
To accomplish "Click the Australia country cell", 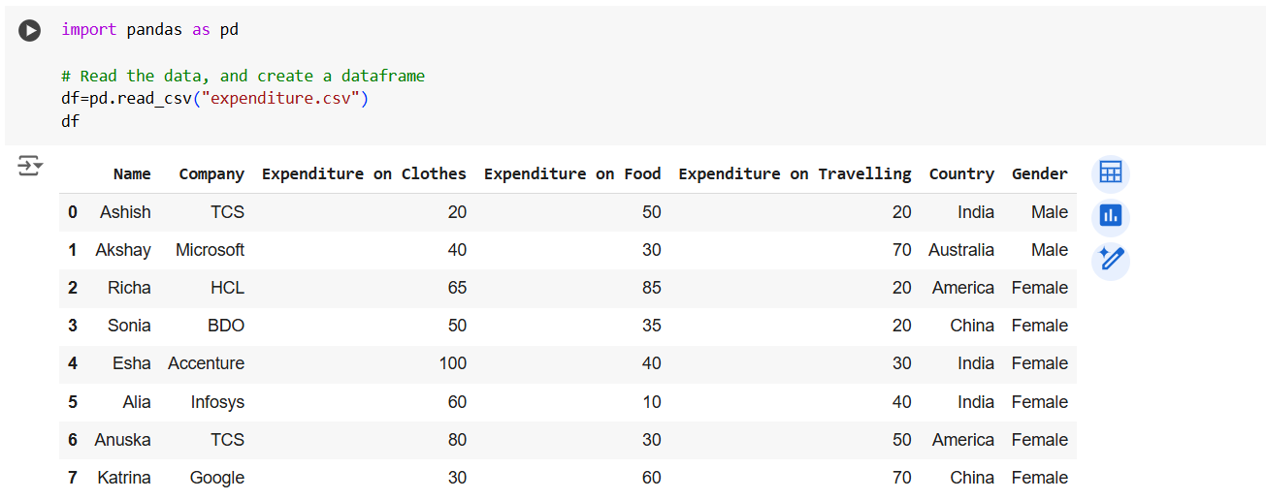I will [x=960, y=250].
